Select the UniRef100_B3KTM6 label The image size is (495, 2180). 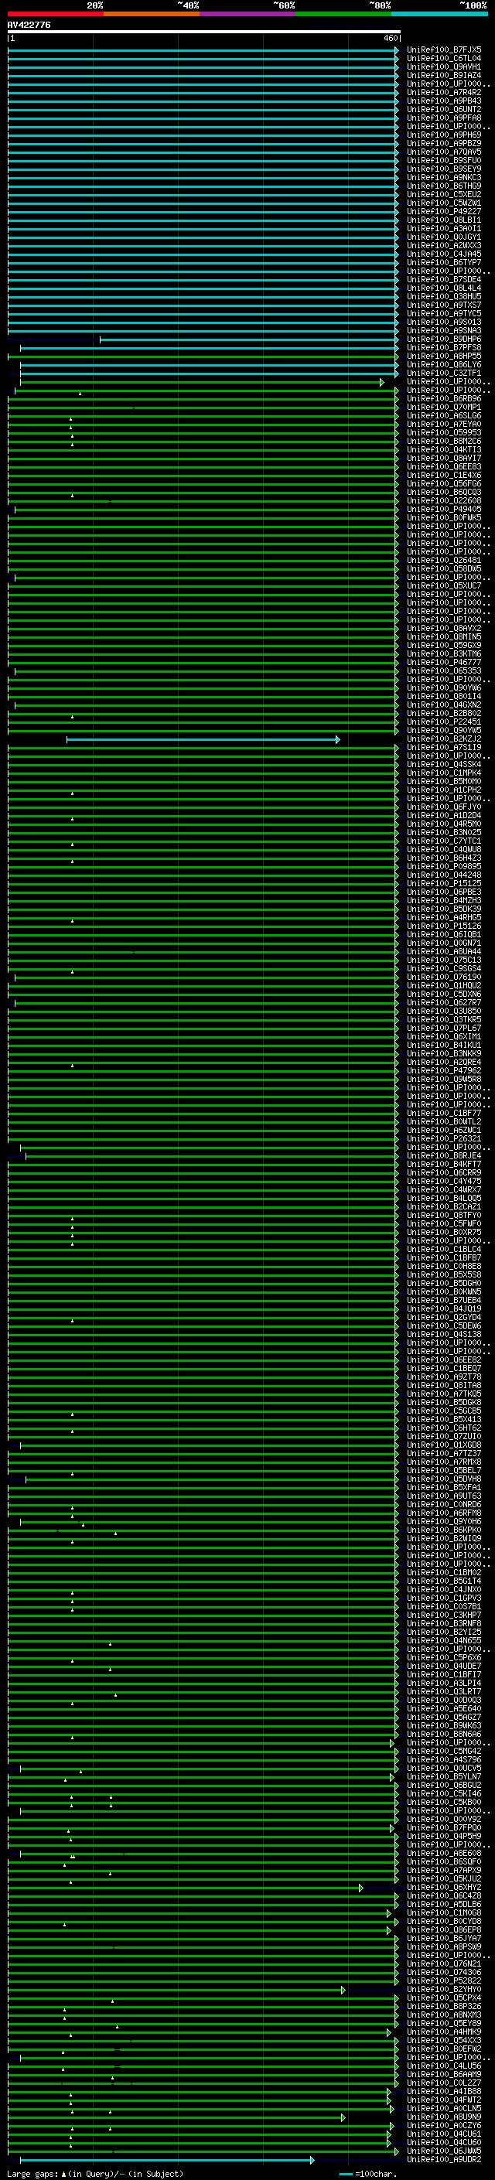pyautogui.click(x=443, y=653)
